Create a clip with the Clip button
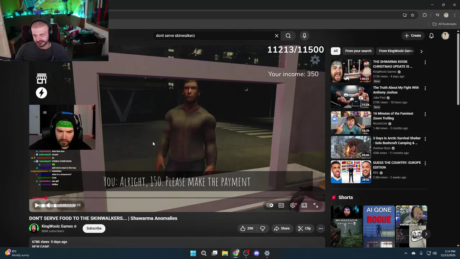Image resolution: width=460 pixels, height=259 pixels. click(304, 228)
